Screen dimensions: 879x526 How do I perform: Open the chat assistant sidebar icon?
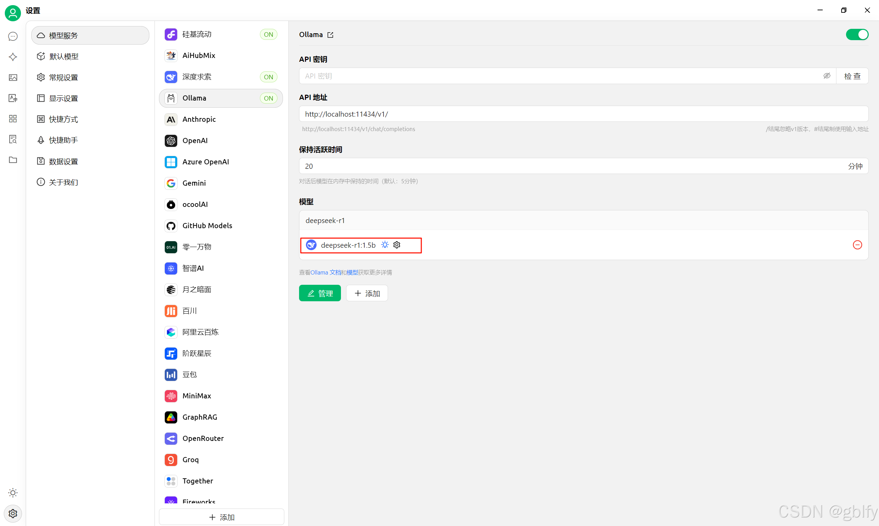[x=13, y=36]
